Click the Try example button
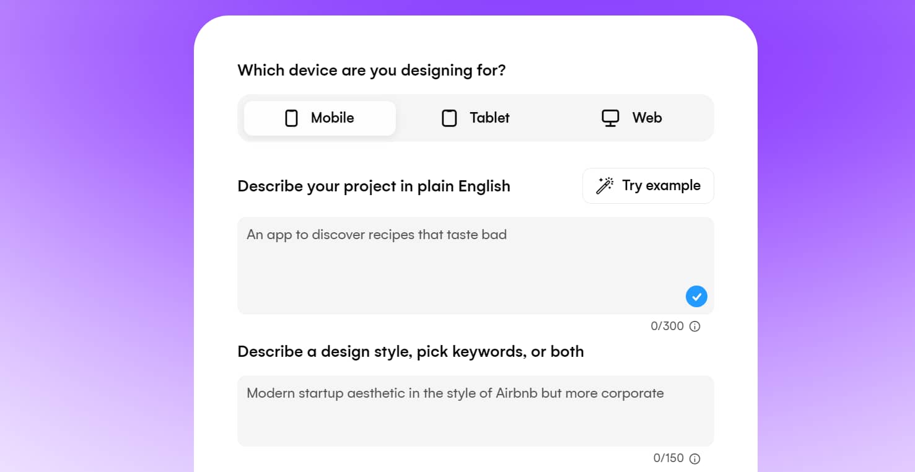This screenshot has width=915, height=472. pos(648,186)
